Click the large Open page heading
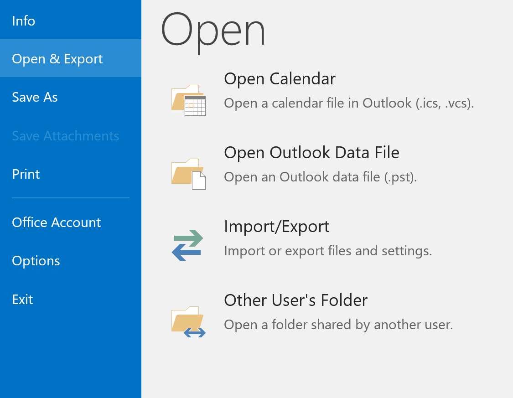 (213, 31)
